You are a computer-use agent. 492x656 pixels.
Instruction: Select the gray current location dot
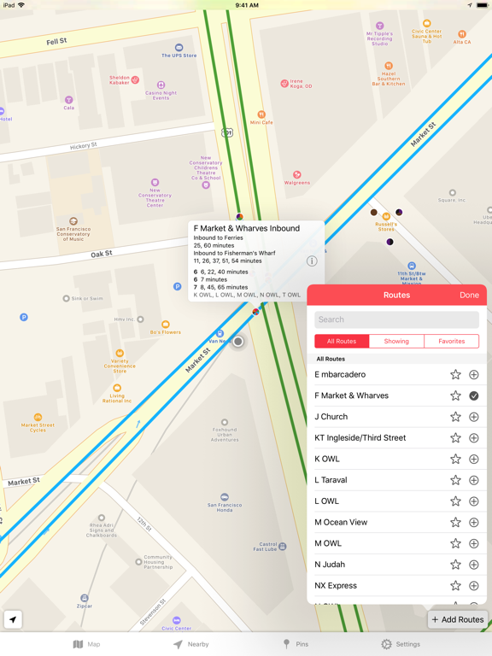(238, 342)
